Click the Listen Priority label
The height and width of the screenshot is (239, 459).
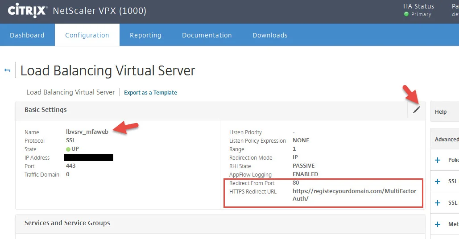[245, 132]
